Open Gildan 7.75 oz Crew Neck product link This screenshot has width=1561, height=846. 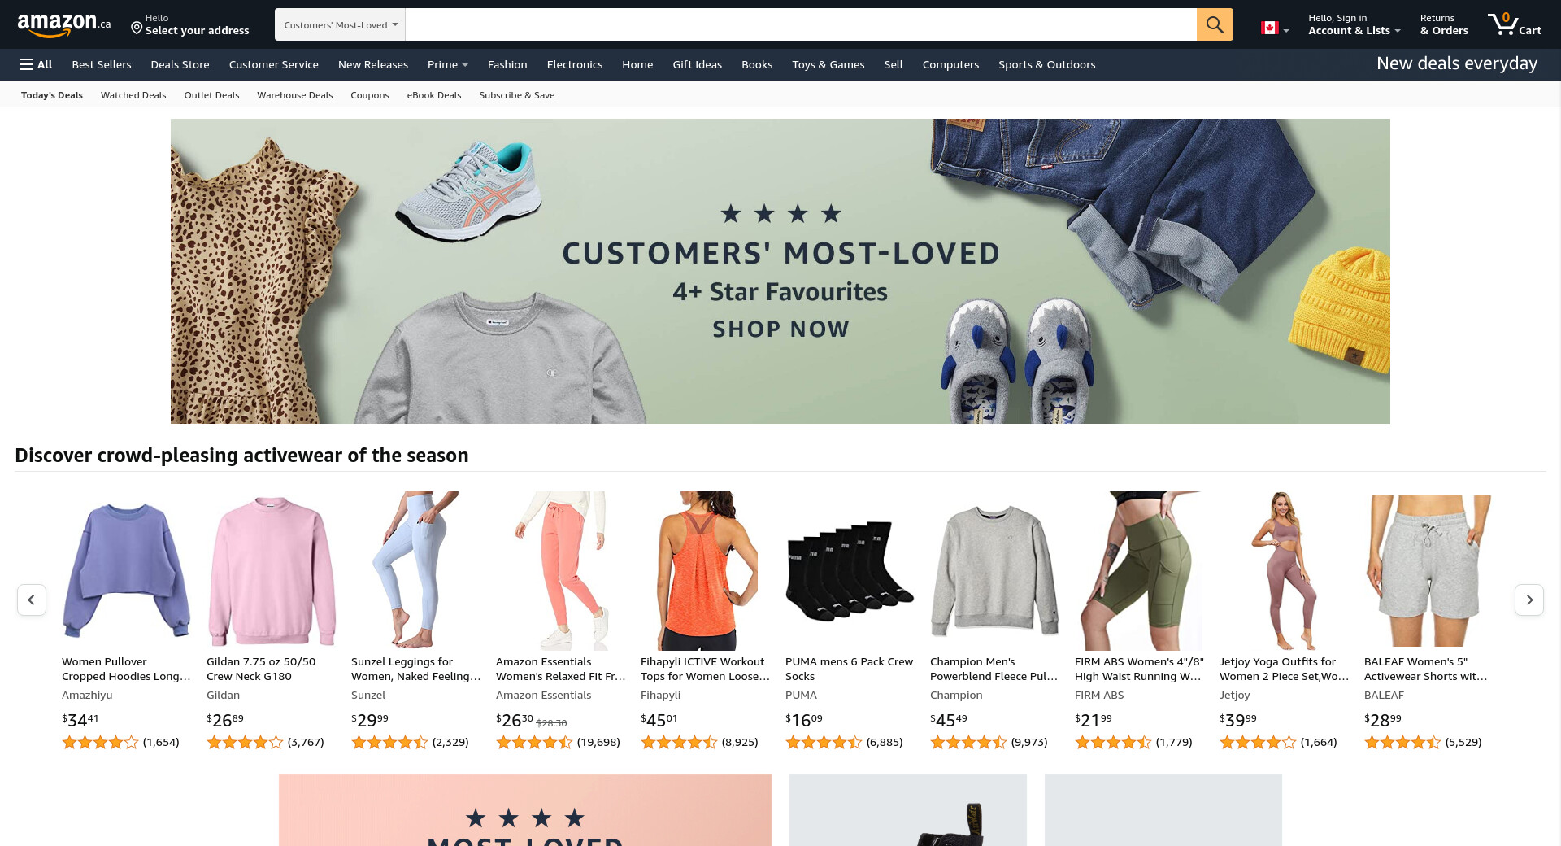point(261,669)
